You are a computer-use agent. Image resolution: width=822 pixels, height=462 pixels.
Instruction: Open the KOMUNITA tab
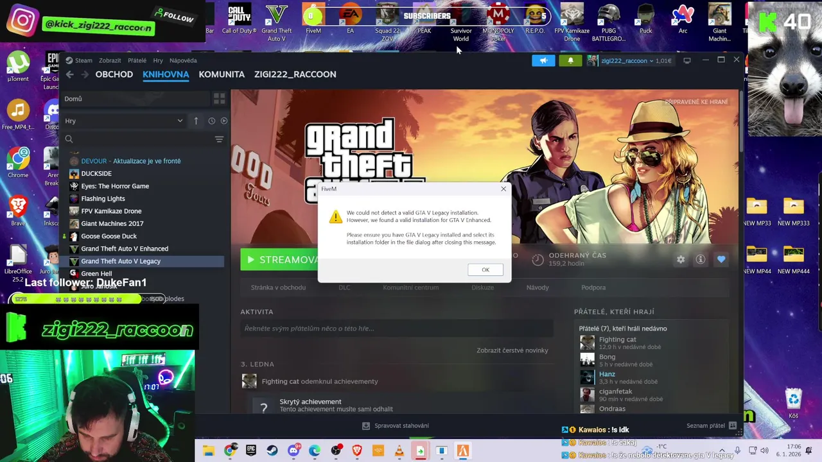[222, 74]
